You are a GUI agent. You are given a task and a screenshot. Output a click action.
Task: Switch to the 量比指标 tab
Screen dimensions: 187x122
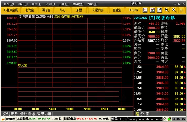click(x=27, y=114)
